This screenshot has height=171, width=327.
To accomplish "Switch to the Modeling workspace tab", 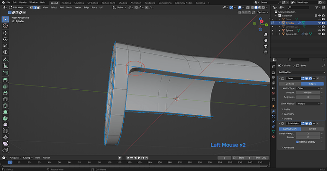I will pyautogui.click(x=66, y=3).
